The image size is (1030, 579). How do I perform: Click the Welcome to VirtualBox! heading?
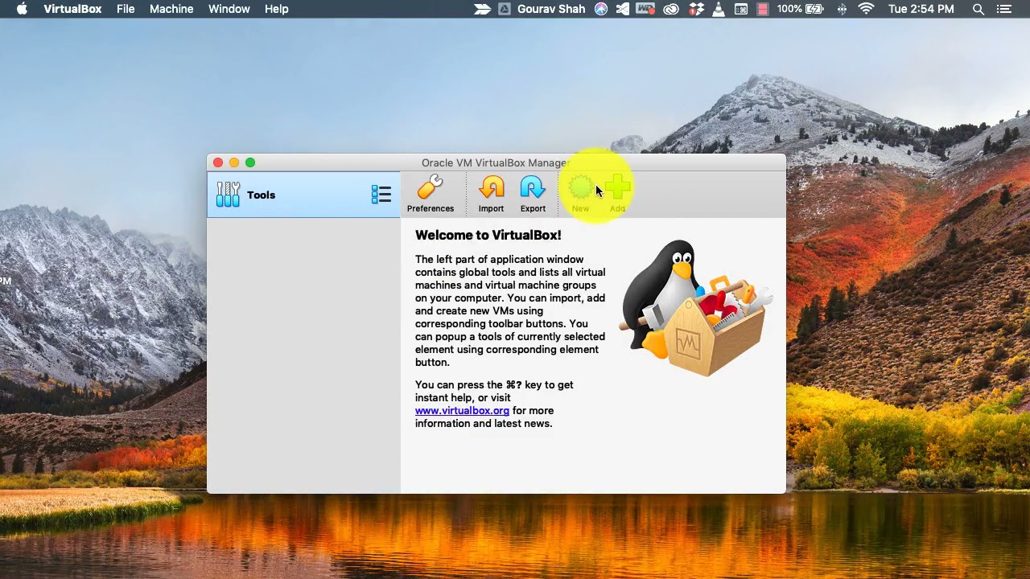click(488, 235)
